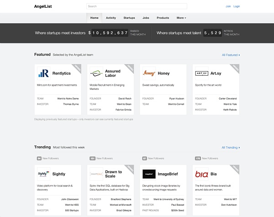Click the Hiring ribbon on Art.sy card
274x217 pixels.
click(236, 67)
